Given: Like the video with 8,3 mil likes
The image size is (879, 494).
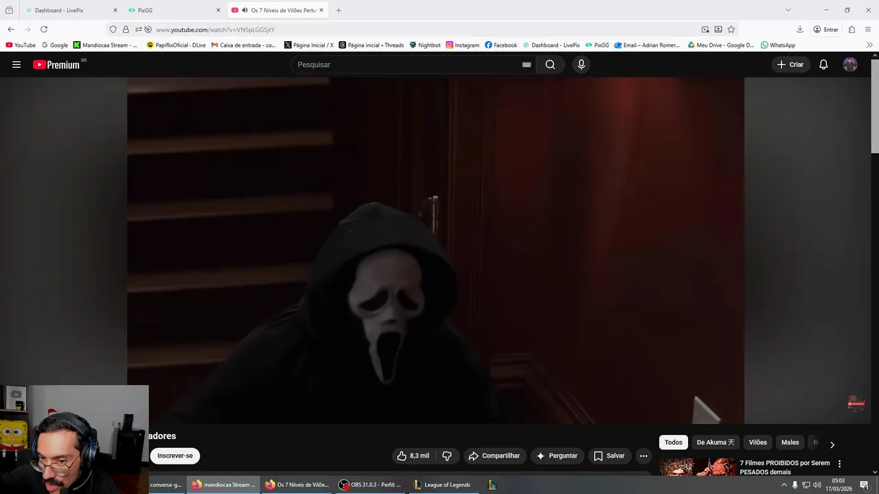Looking at the screenshot, I should 413,456.
